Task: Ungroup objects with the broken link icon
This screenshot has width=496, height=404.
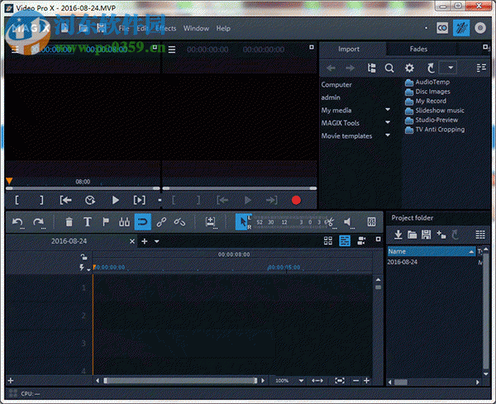Action: 179,222
